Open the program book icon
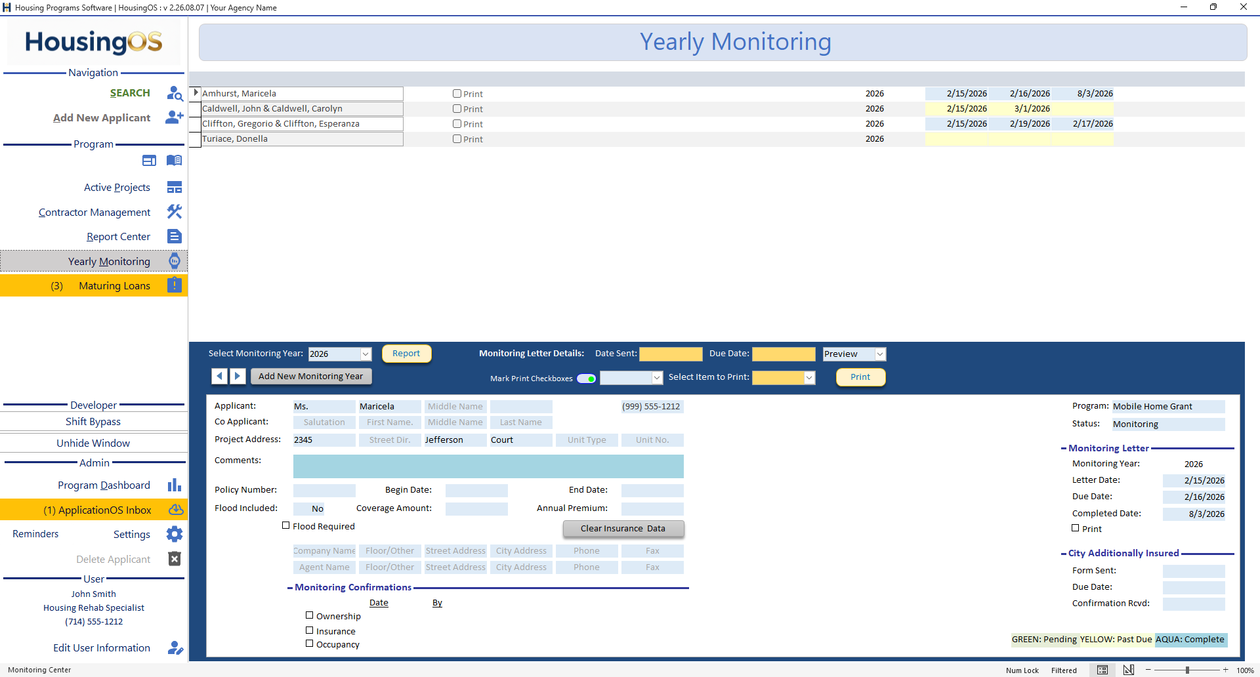 coord(175,161)
